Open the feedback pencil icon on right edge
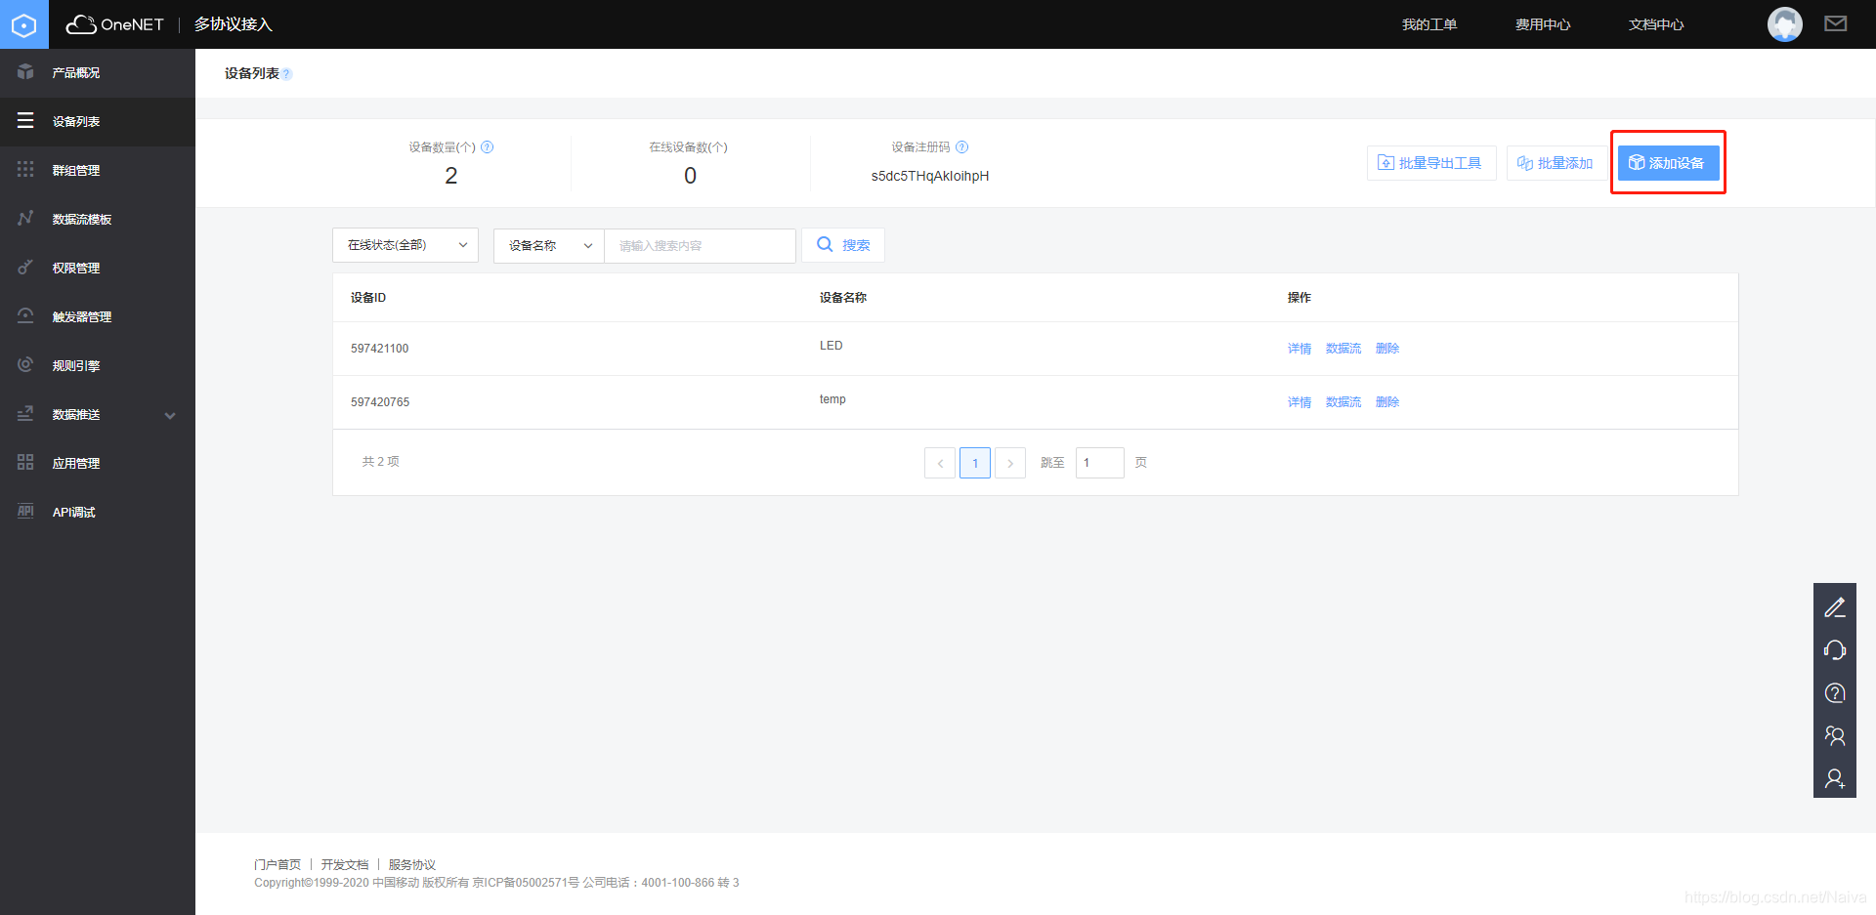The height and width of the screenshot is (915, 1876). (1835, 606)
